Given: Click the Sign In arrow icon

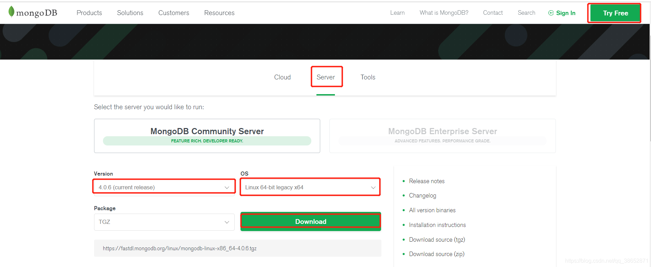Looking at the screenshot, I should [x=551, y=13].
